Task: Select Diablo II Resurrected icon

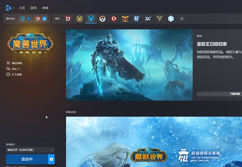Action: pos(125,19)
